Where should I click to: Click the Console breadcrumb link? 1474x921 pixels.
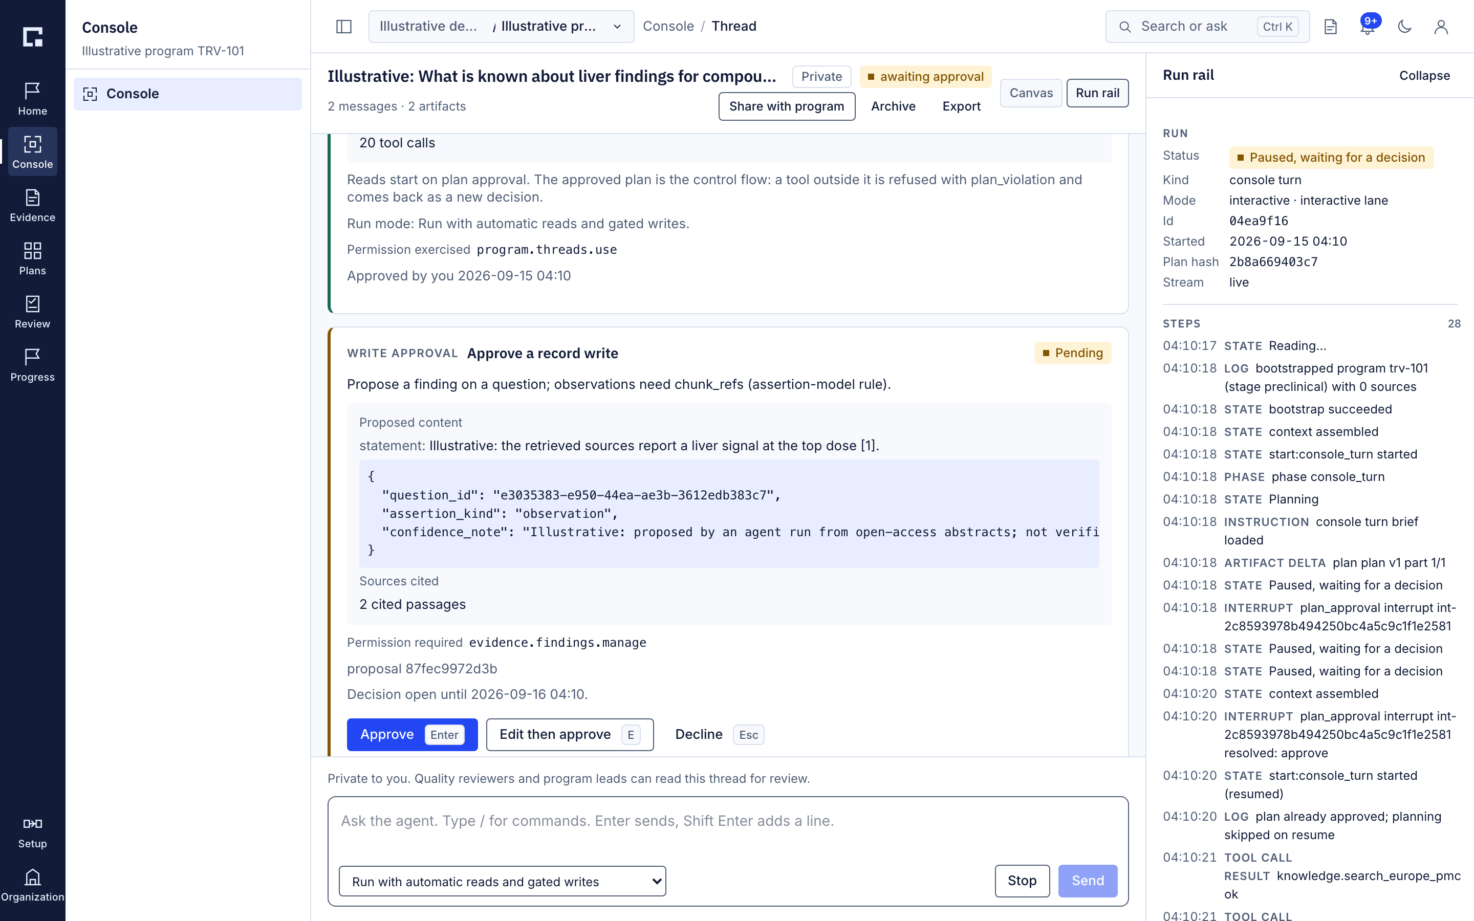(668, 26)
